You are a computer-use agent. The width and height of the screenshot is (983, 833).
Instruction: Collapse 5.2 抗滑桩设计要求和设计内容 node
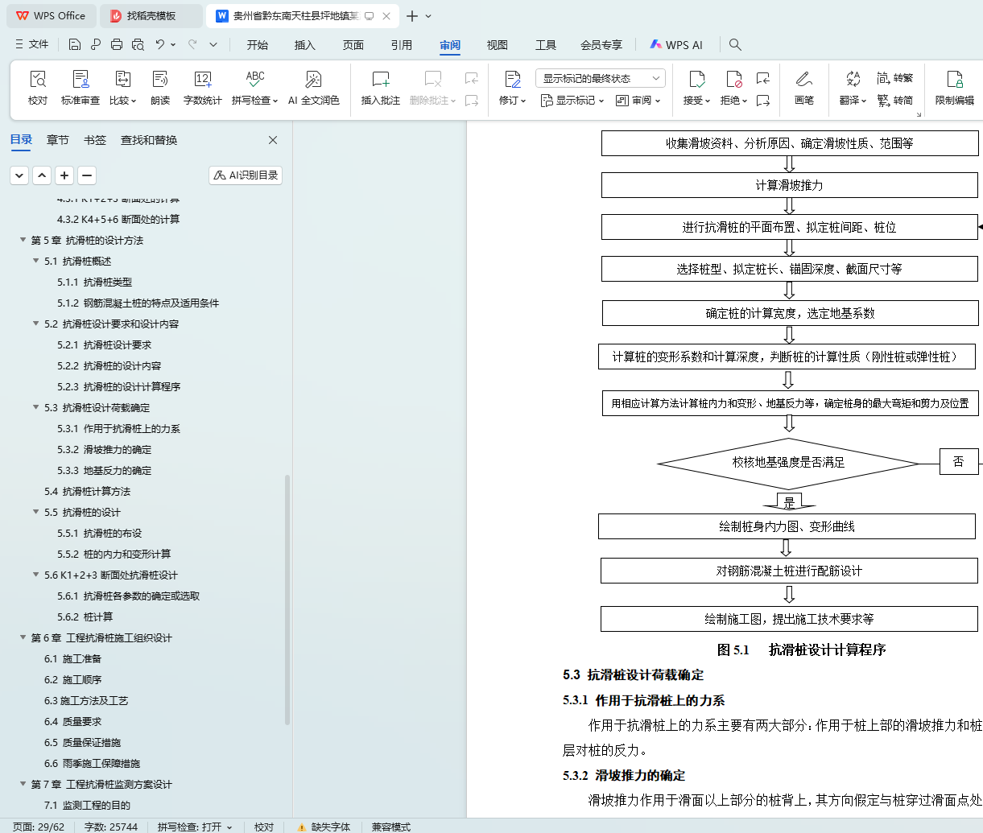click(x=35, y=324)
